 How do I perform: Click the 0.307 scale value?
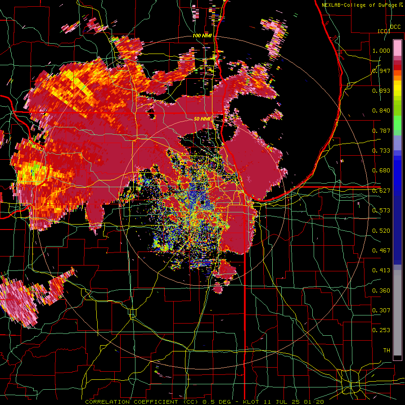pyautogui.click(x=381, y=310)
